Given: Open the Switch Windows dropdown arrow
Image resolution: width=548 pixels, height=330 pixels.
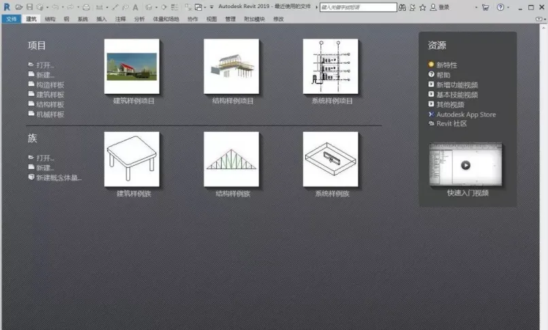Looking at the screenshot, I should pyautogui.click(x=205, y=7).
